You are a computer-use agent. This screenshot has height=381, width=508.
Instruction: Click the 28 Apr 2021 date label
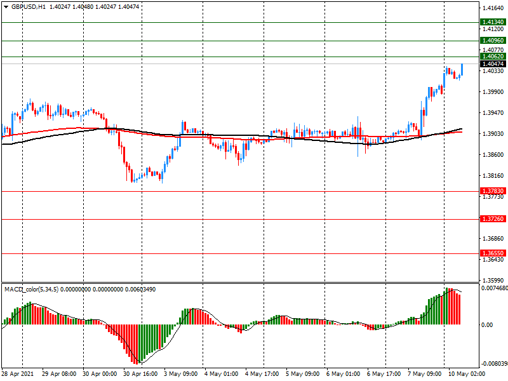(x=18, y=374)
